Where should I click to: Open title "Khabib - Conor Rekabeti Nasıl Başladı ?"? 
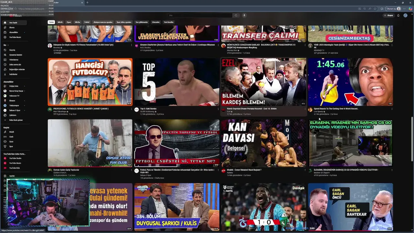244,170
